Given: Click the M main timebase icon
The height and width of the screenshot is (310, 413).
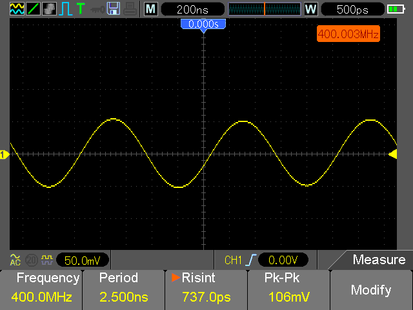Looking at the screenshot, I should 150,9.
